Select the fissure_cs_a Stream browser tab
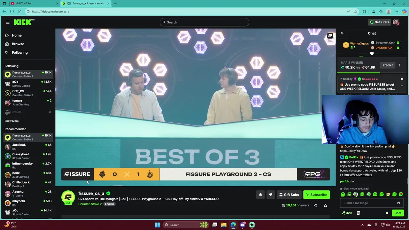 86,4
